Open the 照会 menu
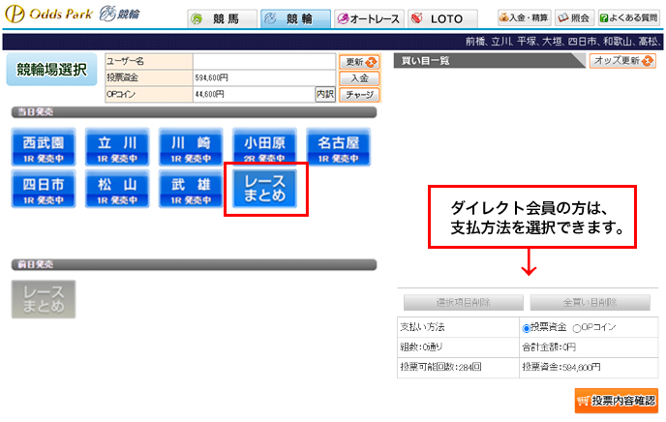 tap(574, 17)
